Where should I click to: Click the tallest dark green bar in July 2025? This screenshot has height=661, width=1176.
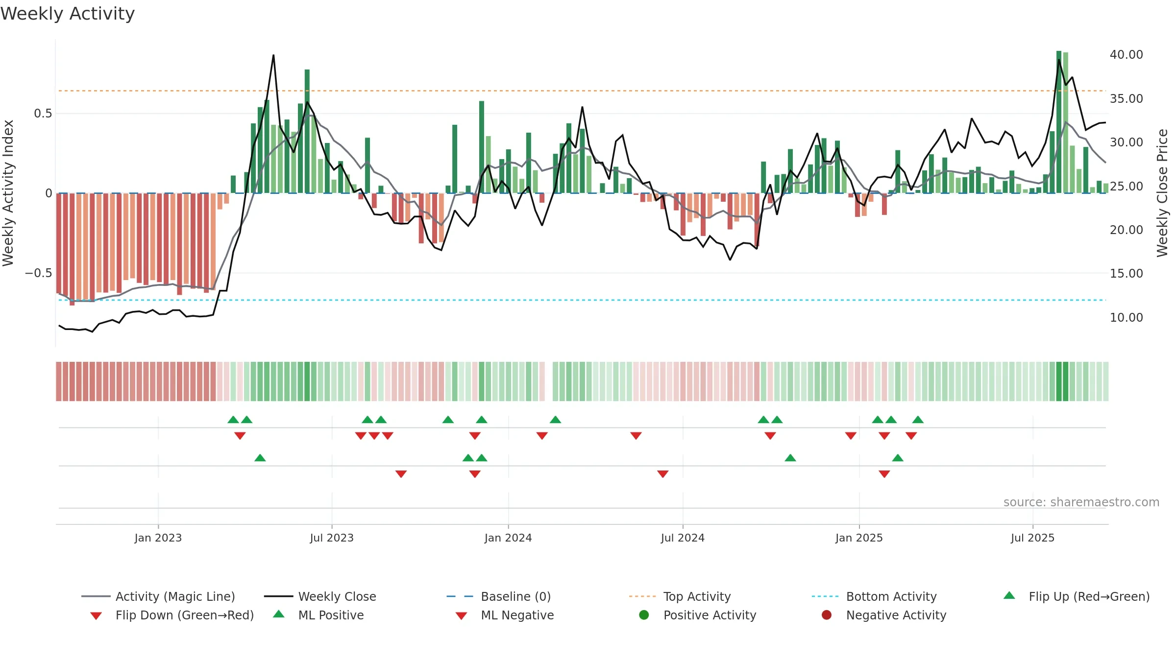pyautogui.click(x=1059, y=122)
